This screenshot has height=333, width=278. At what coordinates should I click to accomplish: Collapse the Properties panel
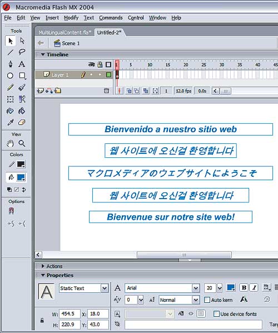pos(43,275)
